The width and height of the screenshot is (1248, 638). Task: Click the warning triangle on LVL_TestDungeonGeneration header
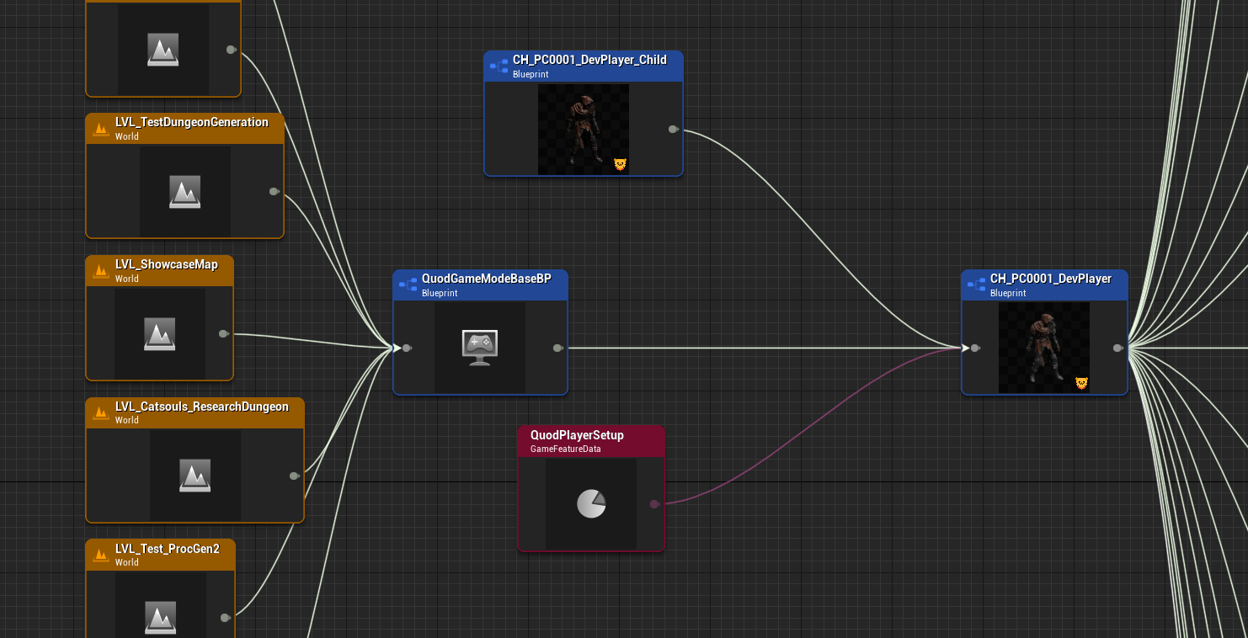click(x=101, y=127)
